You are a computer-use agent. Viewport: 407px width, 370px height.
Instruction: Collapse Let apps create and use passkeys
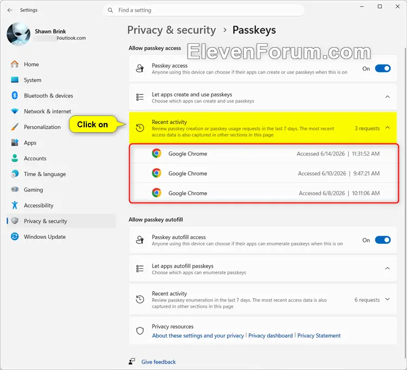[387, 97]
